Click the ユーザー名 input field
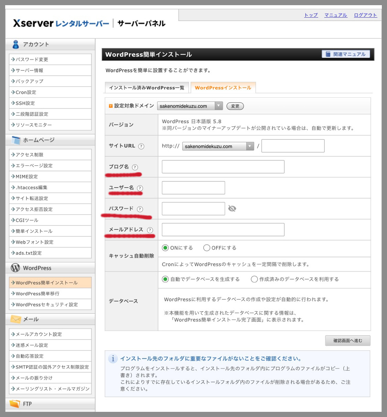Screen dimensions: 387x417 [193, 188]
